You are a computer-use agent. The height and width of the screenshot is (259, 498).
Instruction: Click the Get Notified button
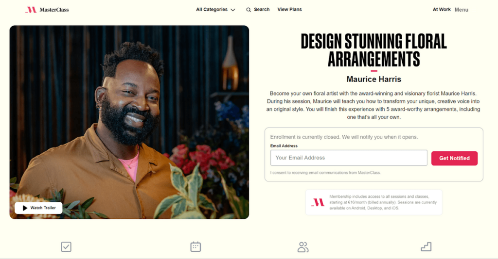point(454,158)
